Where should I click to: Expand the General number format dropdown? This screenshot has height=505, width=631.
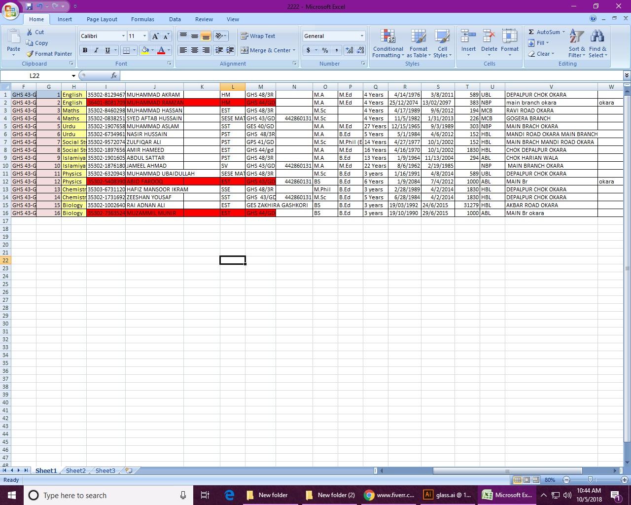361,36
